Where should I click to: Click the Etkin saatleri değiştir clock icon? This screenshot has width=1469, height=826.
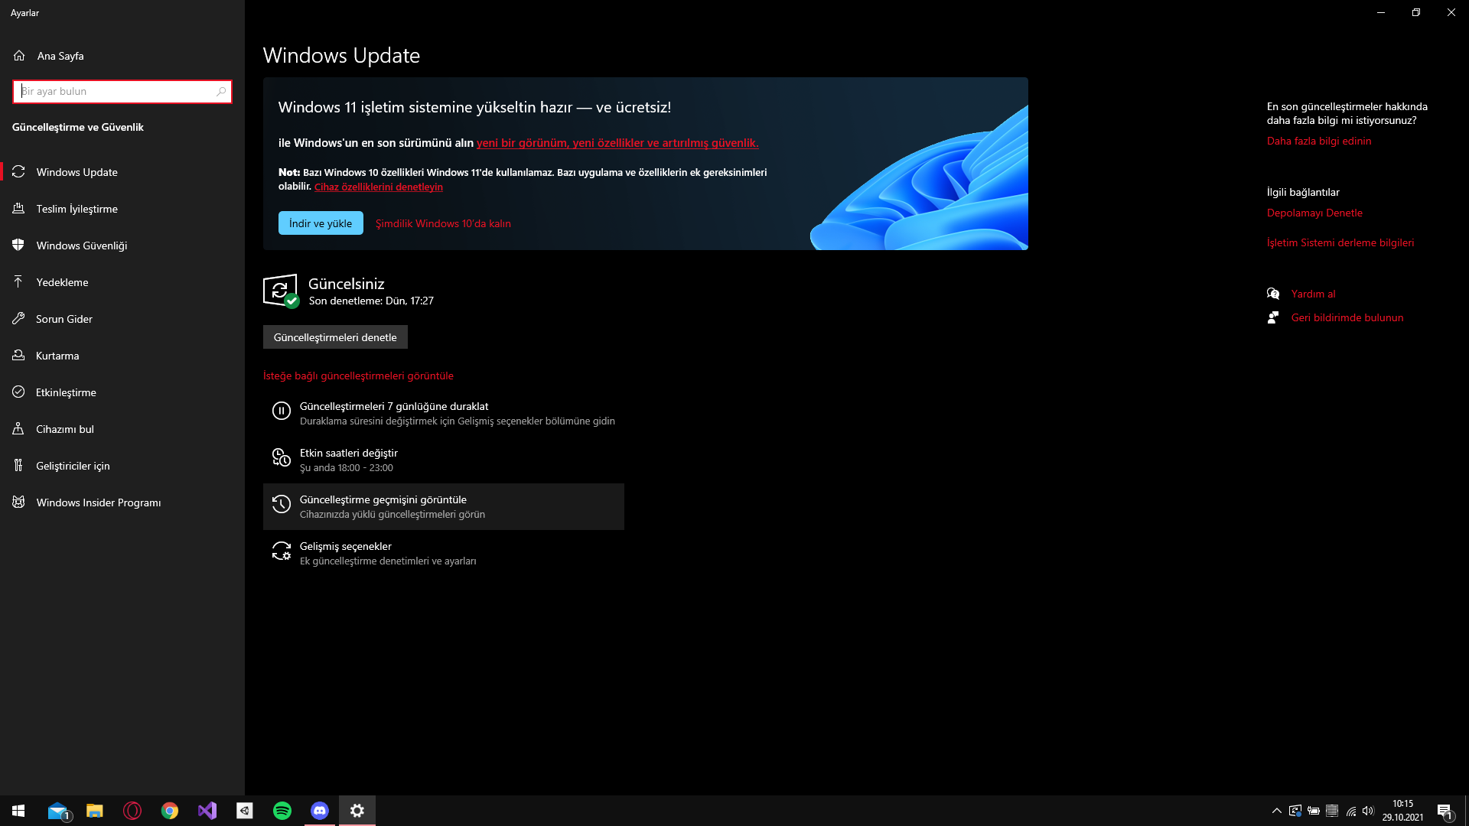(282, 458)
